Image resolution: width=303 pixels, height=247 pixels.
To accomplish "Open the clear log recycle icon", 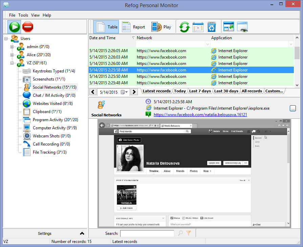I will click(211, 27).
